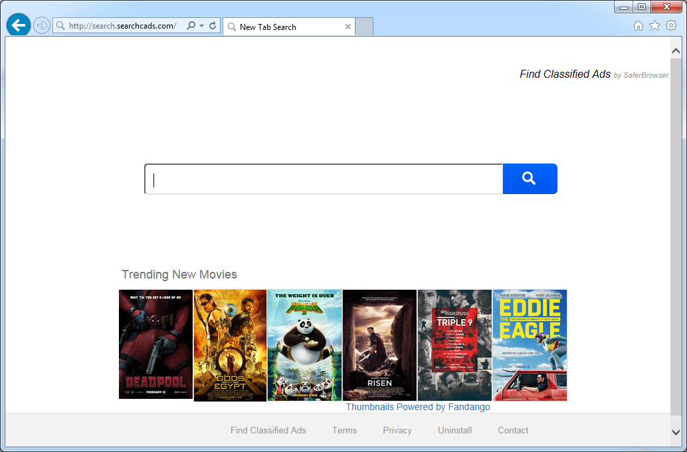Open the Terms footer link
Viewport: 687px width, 452px height.
click(x=344, y=431)
